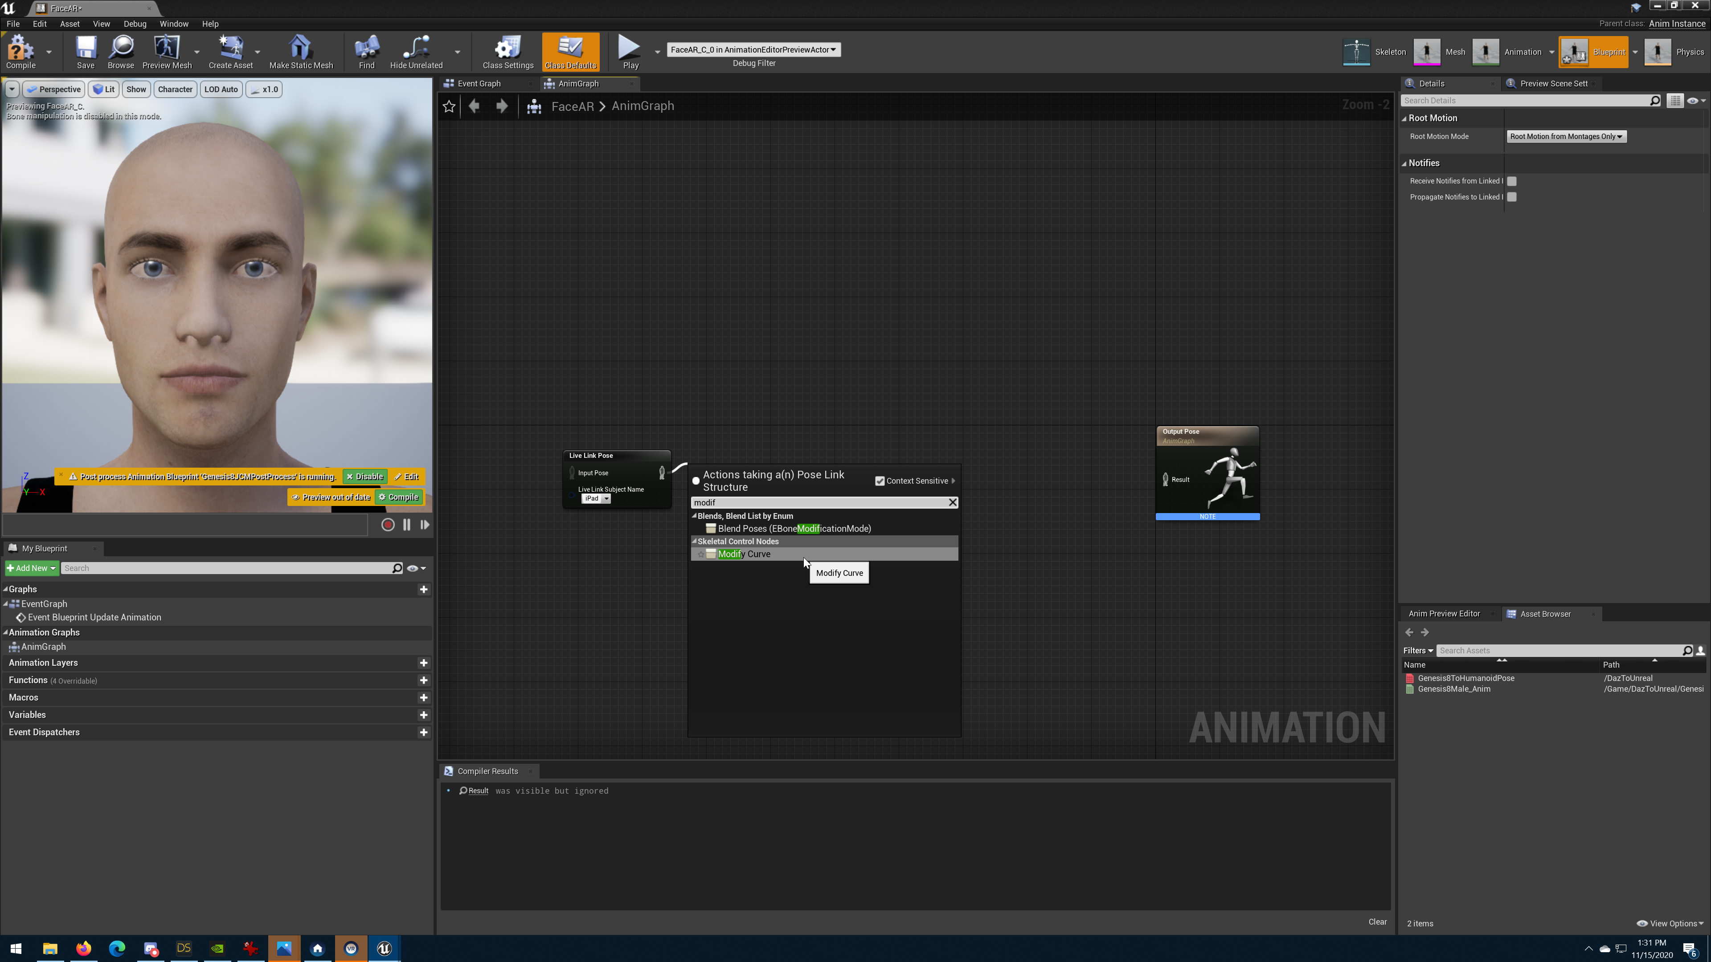Make Static Mesh from pose

coord(301,52)
